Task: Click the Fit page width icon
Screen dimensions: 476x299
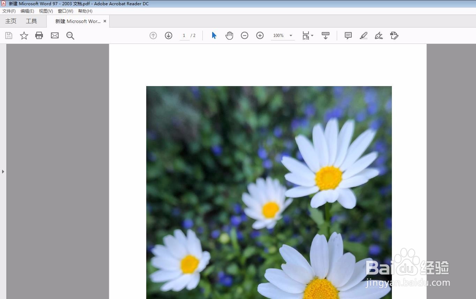Action: 306,36
